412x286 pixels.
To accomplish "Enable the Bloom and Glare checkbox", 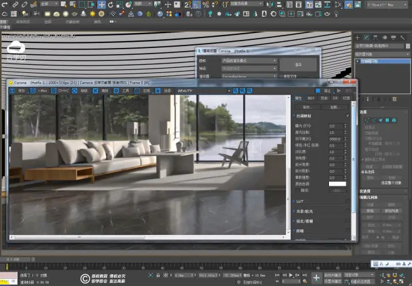I will tap(348, 211).
